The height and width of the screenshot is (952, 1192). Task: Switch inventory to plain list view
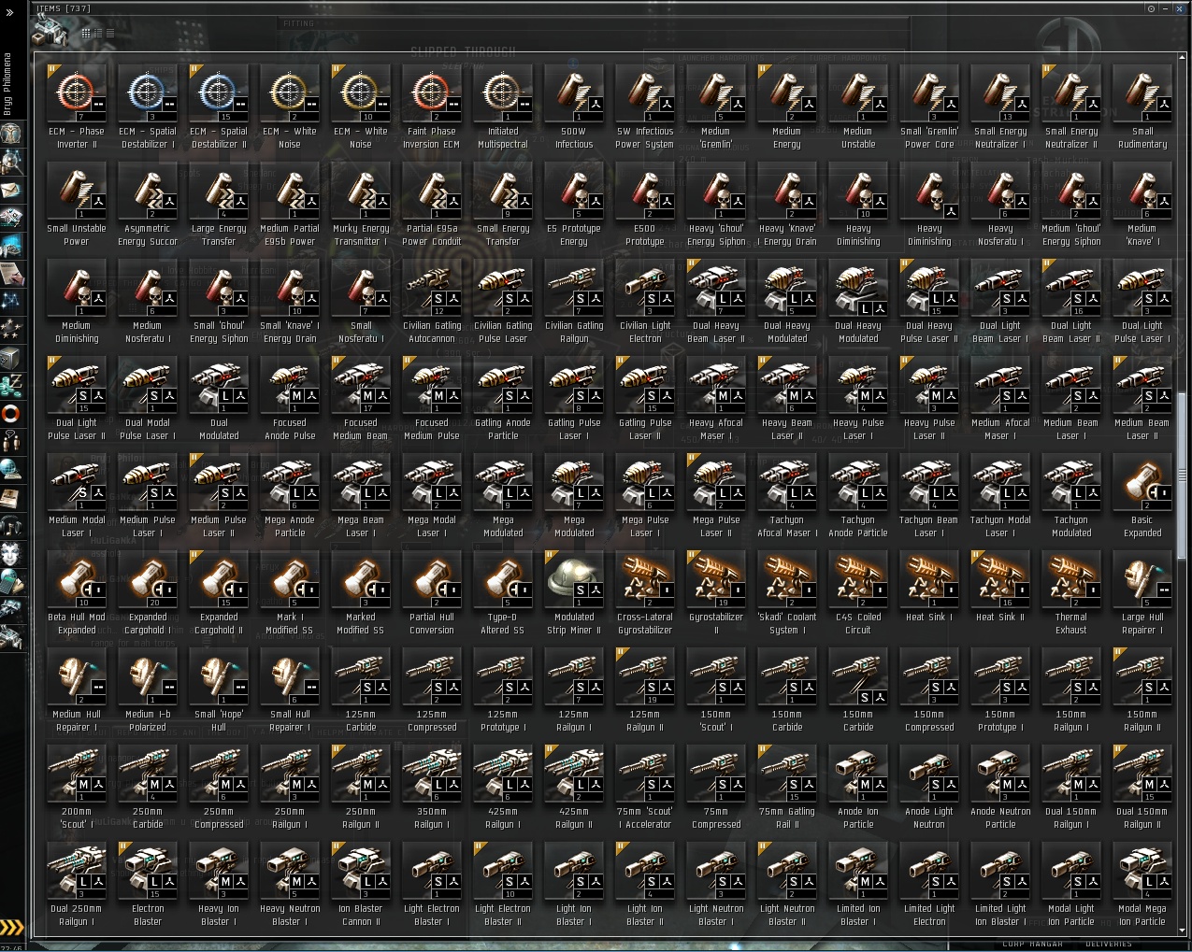click(110, 33)
